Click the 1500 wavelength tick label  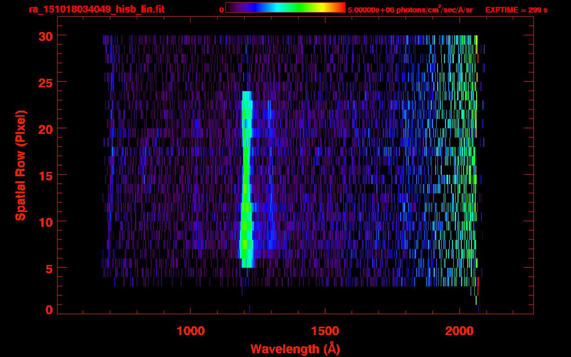325,331
